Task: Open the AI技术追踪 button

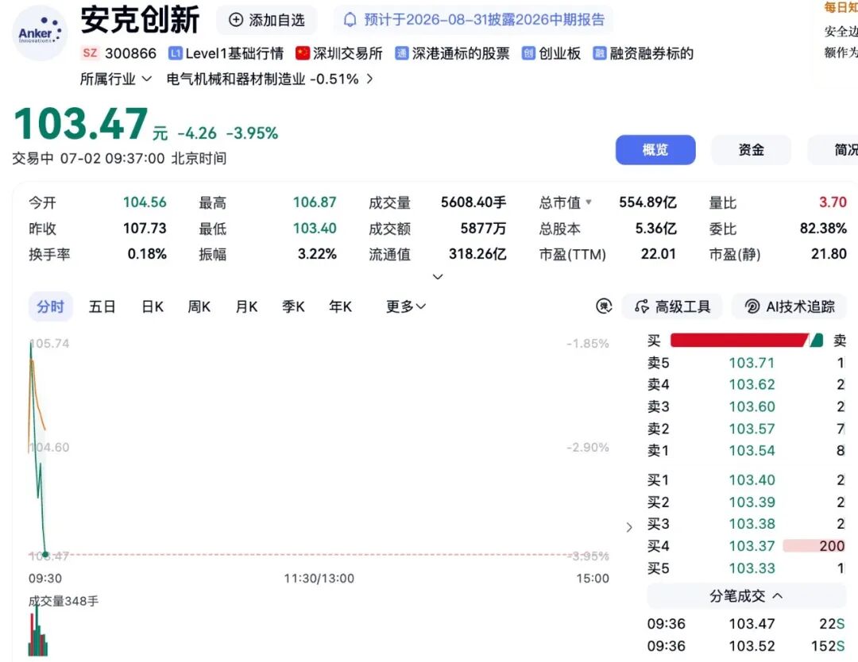Action: 789,306
